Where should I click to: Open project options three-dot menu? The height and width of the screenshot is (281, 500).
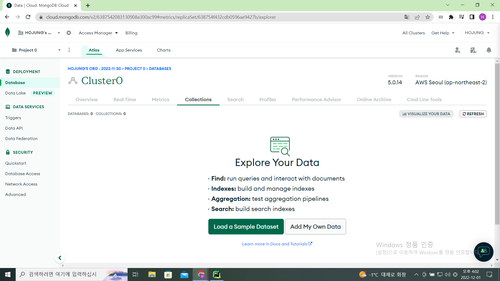[x=69, y=50]
